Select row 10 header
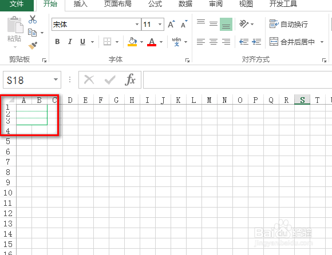The width and height of the screenshot is (332, 255). point(8,193)
